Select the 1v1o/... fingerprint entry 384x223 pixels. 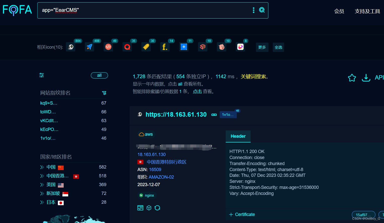click(x=48, y=138)
